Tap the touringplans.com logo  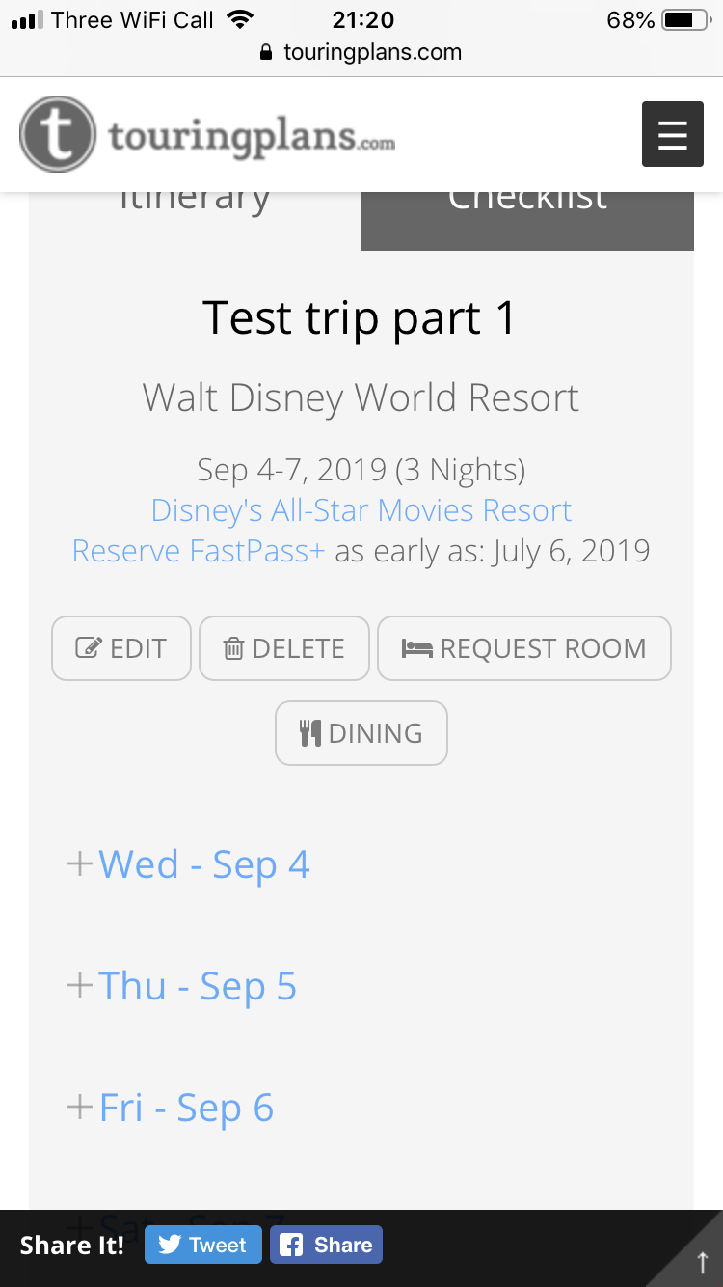207,134
